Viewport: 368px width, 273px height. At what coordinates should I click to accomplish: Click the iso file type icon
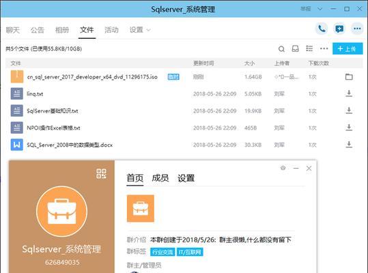point(17,76)
